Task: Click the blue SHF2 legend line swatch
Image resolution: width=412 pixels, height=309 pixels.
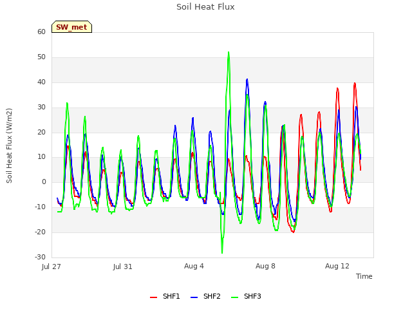Action: click(x=194, y=297)
